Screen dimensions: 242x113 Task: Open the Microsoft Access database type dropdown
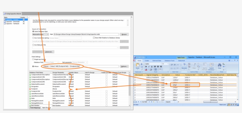(x=40, y=34)
